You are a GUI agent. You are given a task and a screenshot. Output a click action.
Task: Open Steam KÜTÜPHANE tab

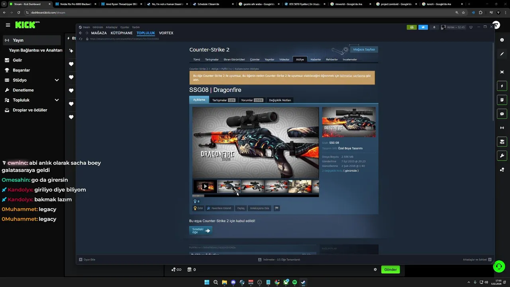click(122, 33)
